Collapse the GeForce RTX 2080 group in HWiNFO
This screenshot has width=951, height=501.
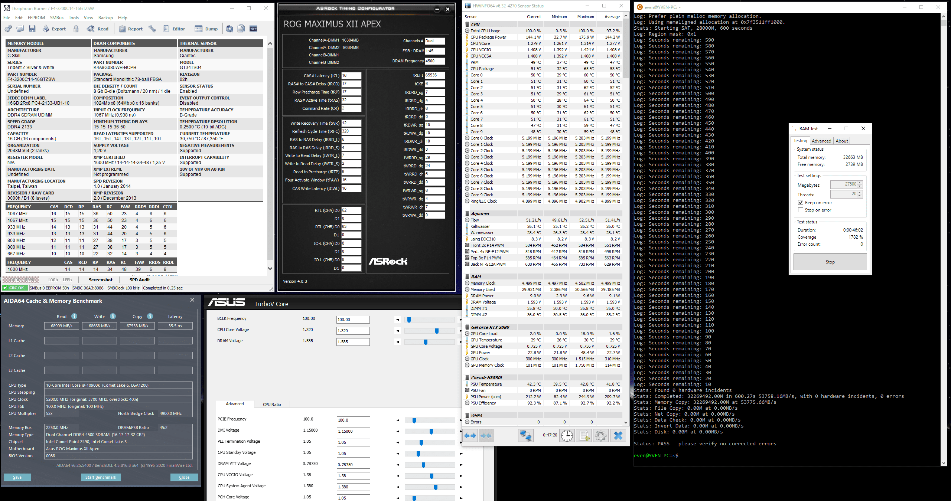[467, 327]
